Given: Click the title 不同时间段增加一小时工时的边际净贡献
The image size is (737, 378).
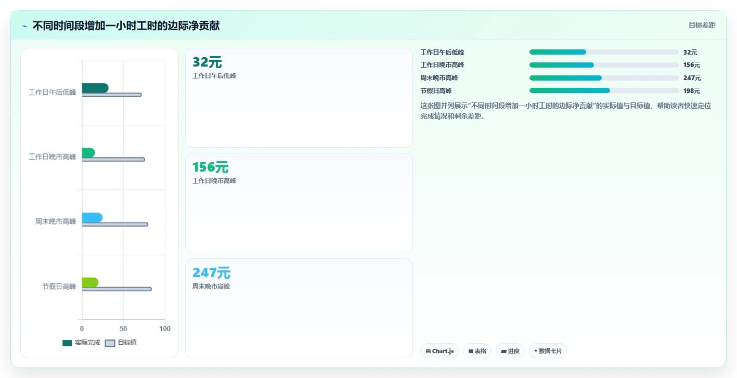Looking at the screenshot, I should pyautogui.click(x=126, y=26).
